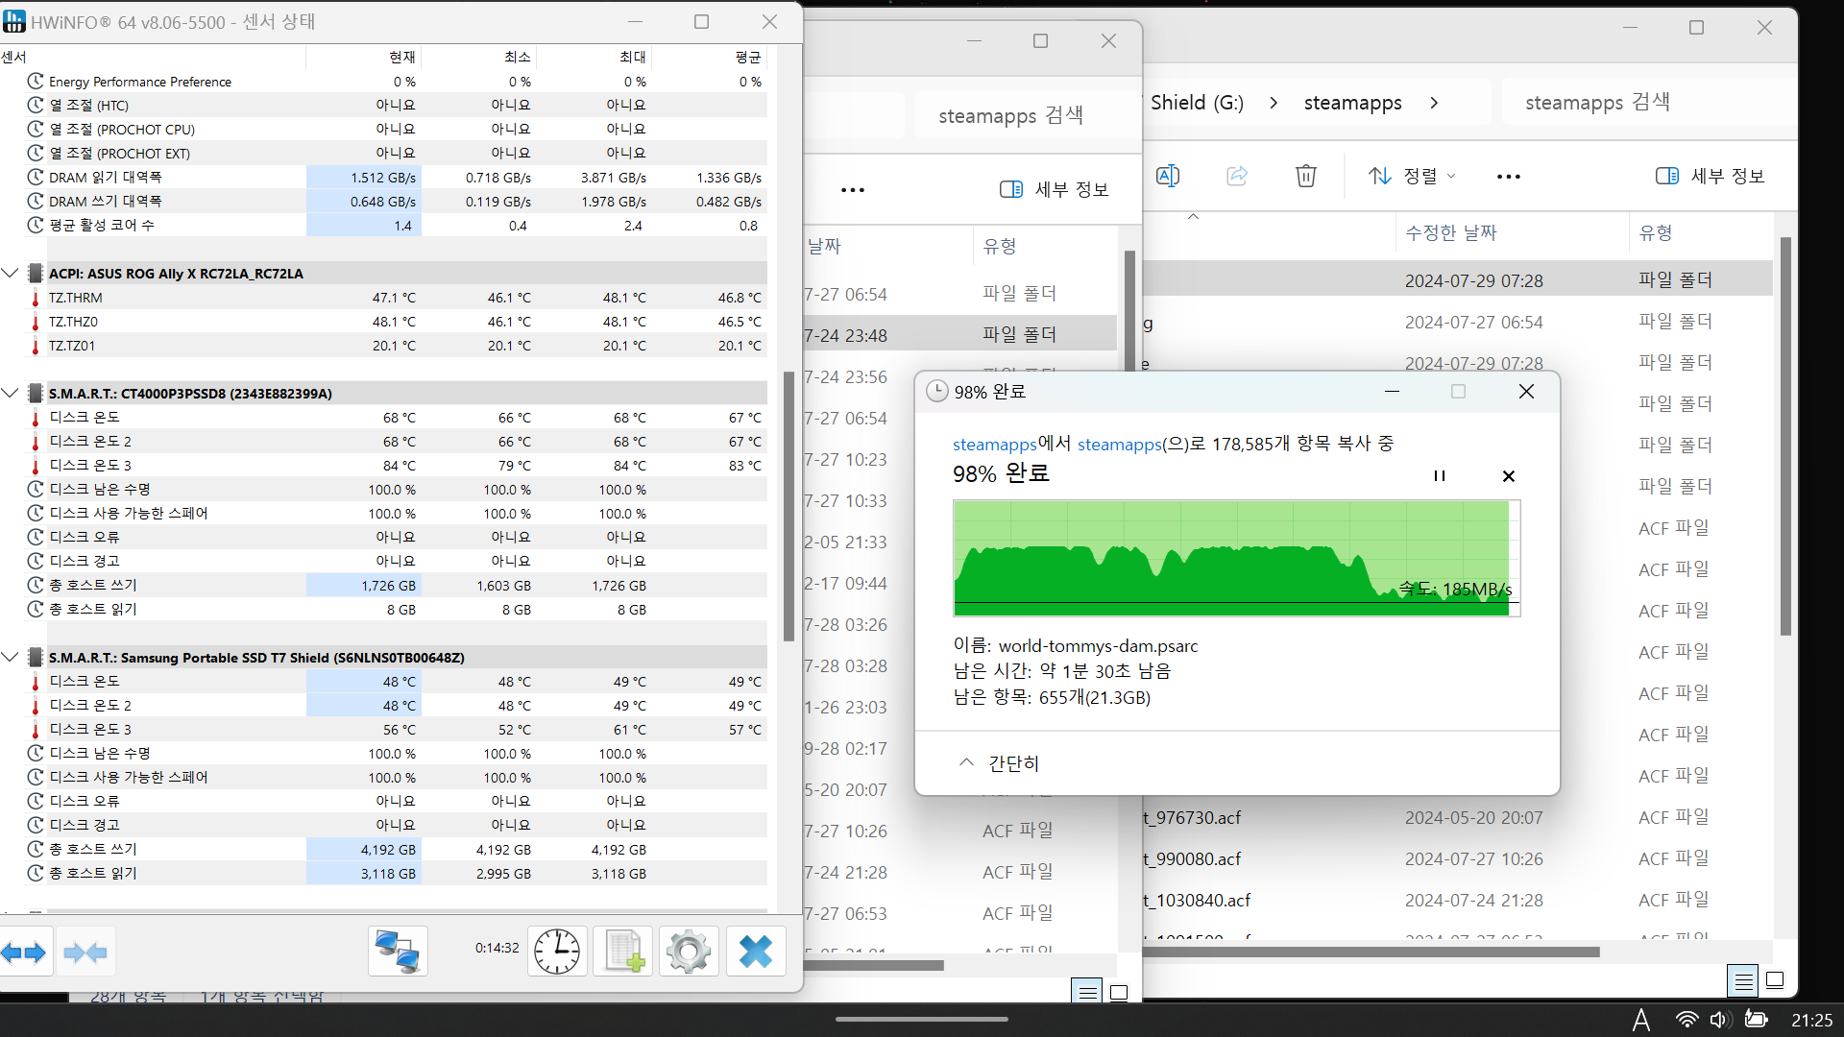Click HWiNFO collapse-columns arrows icon
This screenshot has width=1844, height=1037.
[x=85, y=953]
